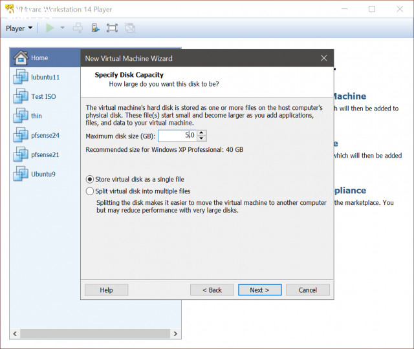Screen dimensions: 414x349
Task: Select the Test ISO virtual machine
Action: 45,96
